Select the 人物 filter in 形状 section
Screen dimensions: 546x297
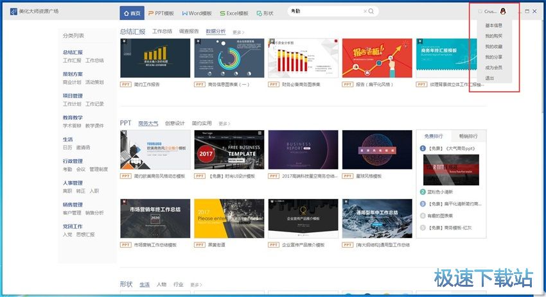tap(162, 284)
